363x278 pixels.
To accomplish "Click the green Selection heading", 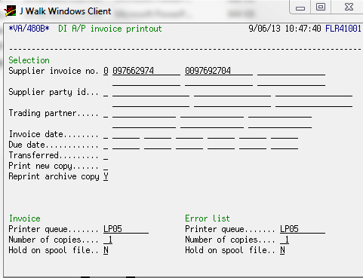I will click(29, 60).
